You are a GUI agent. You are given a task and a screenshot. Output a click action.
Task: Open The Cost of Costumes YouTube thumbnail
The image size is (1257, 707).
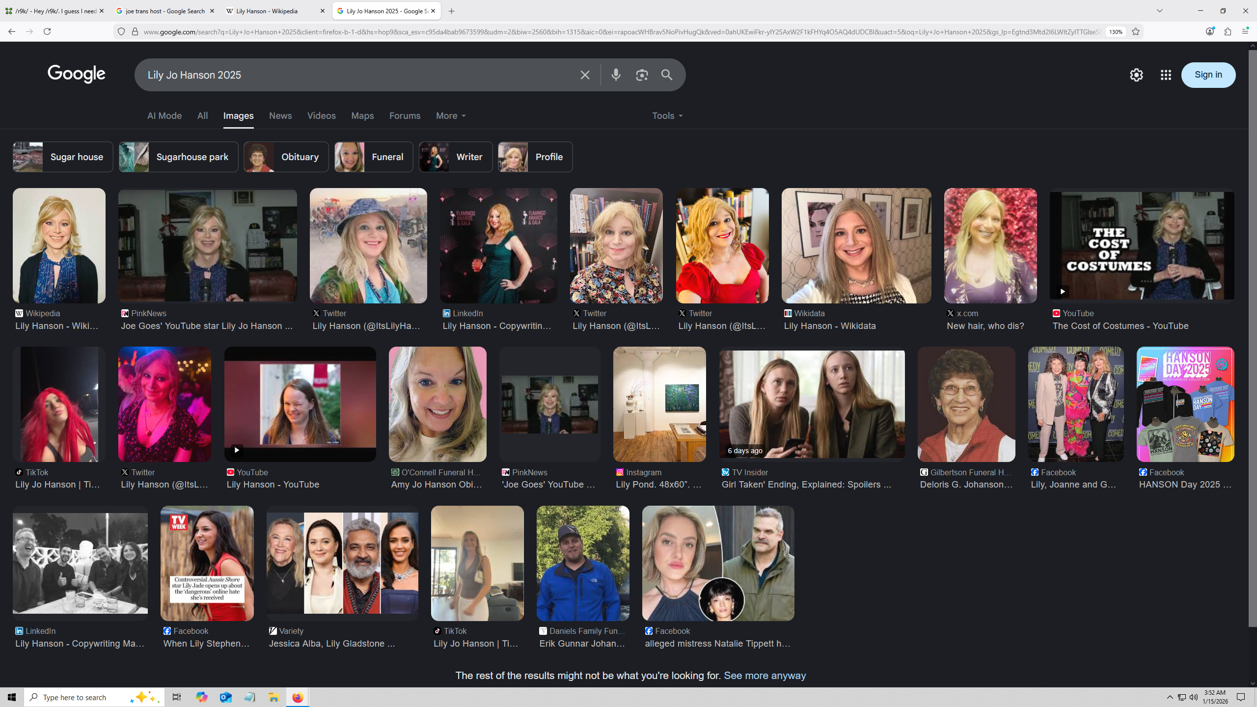click(x=1142, y=245)
